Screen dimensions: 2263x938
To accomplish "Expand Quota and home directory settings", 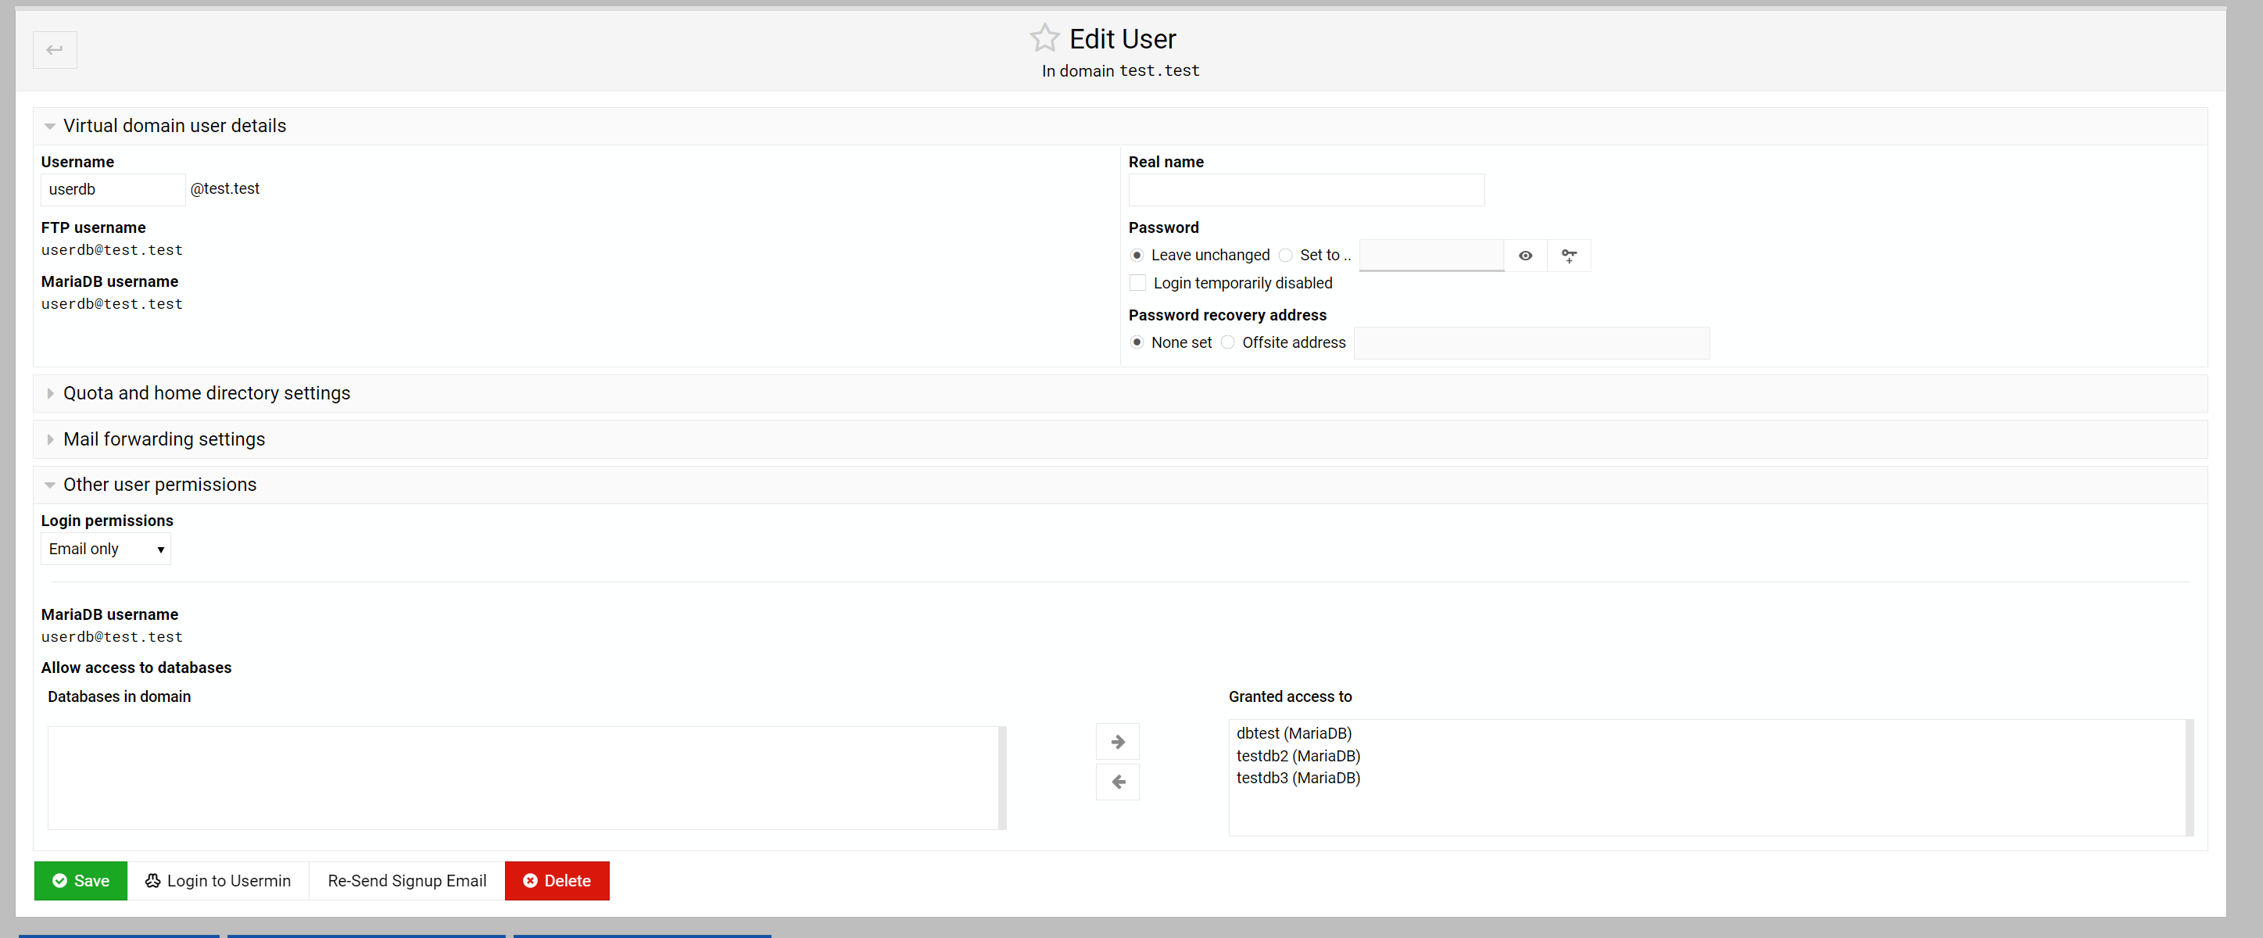I will (x=1120, y=393).
